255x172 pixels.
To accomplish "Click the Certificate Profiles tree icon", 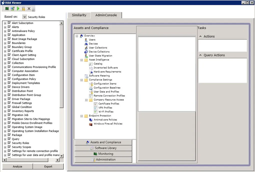I will tap(95, 104).
